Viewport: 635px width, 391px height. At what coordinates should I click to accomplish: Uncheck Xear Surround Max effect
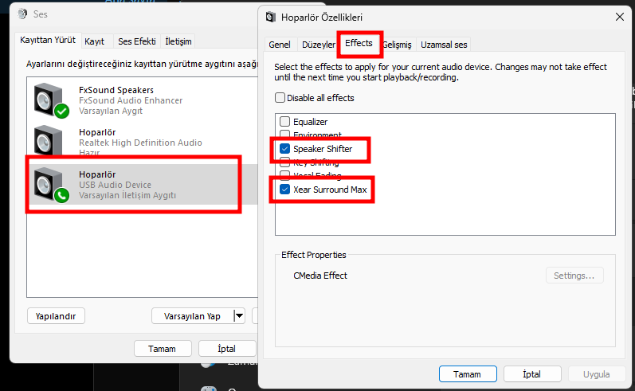tap(285, 190)
